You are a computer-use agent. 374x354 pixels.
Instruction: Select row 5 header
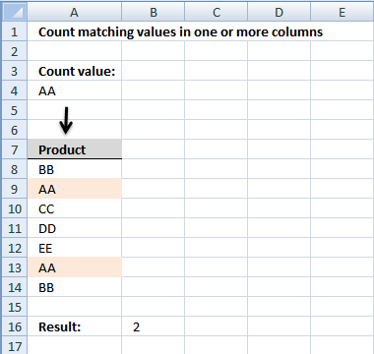14,110
